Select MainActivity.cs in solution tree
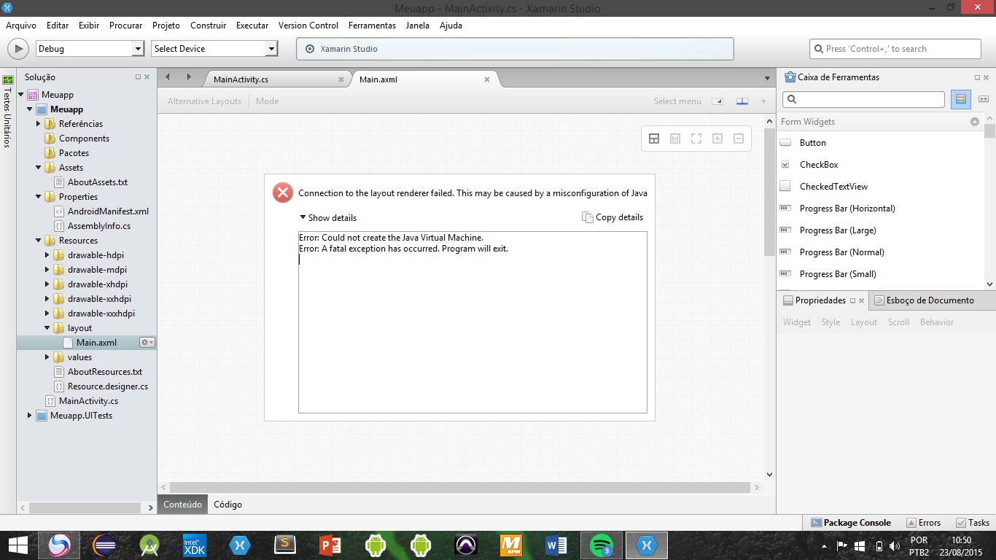The width and height of the screenshot is (996, 560). coord(88,401)
